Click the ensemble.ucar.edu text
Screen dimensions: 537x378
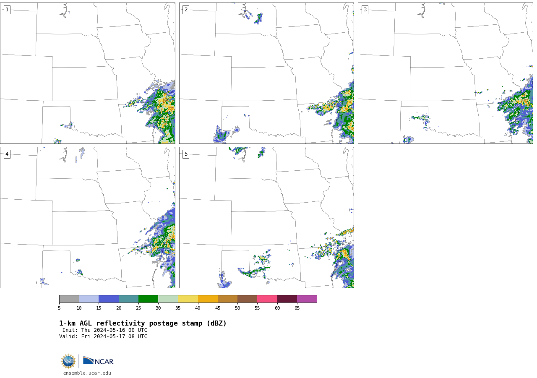[87, 373]
